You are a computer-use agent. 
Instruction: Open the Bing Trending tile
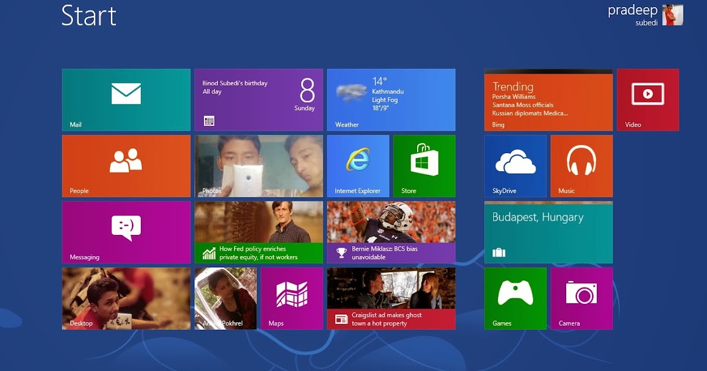pyautogui.click(x=549, y=100)
